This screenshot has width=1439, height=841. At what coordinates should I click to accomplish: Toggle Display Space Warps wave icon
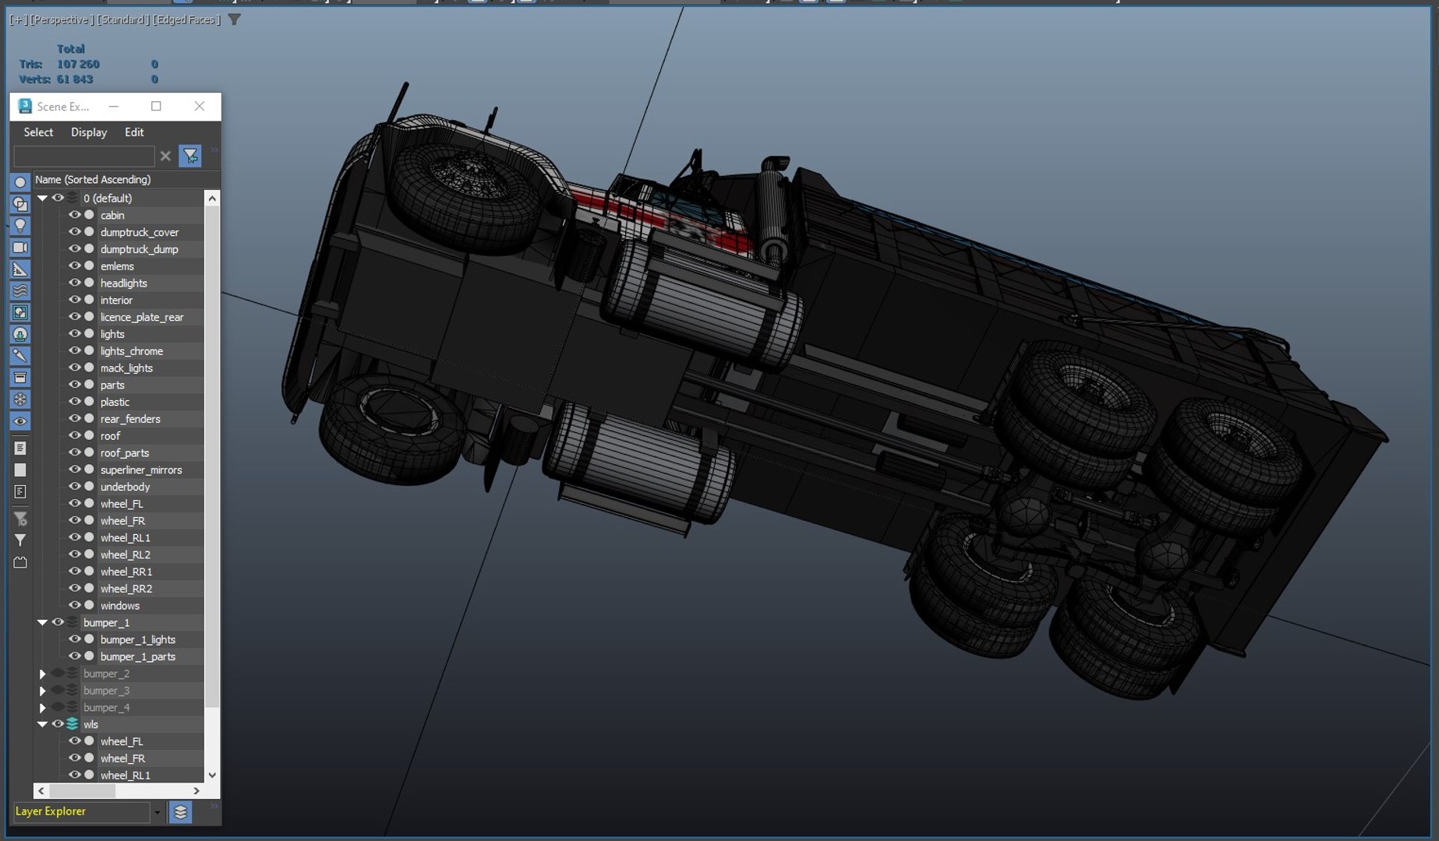point(20,291)
